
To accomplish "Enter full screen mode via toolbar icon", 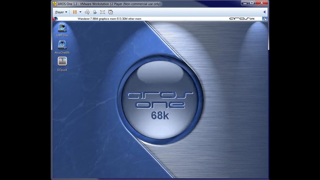I will (102, 12).
